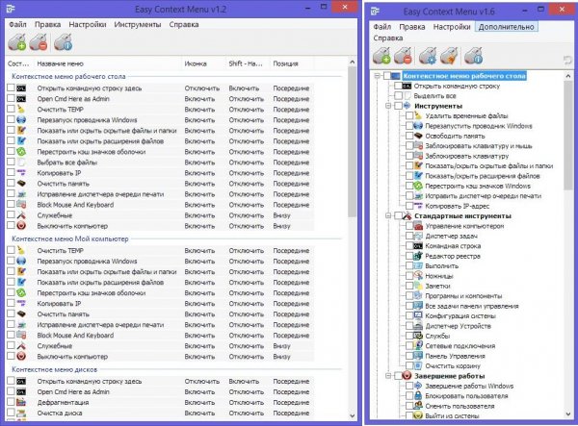Screen dimensions: 578x426
Task: Click the Освободить память icon in v1.6
Action: tap(418, 136)
